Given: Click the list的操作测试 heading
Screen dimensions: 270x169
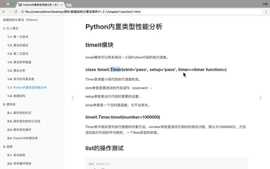Looking at the screenshot, I should pyautogui.click(x=104, y=148).
